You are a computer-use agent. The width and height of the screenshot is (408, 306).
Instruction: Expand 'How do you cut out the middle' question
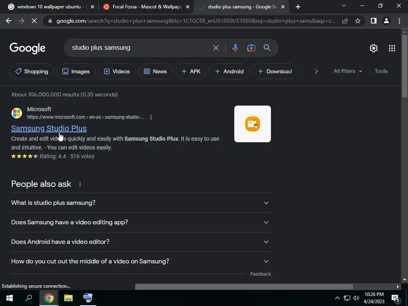pyautogui.click(x=141, y=261)
